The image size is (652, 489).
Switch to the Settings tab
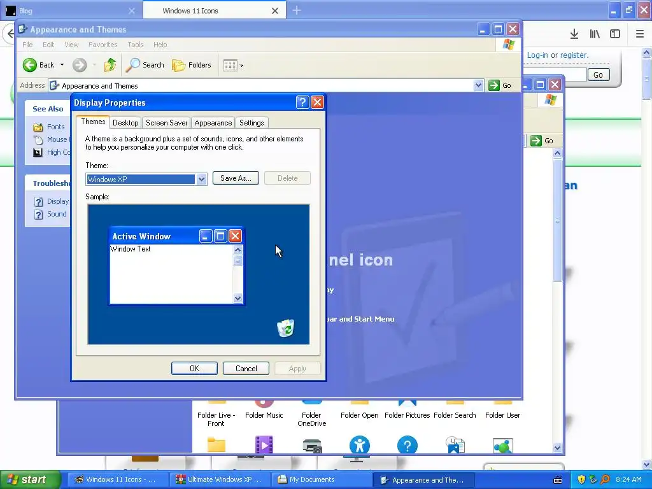[252, 123]
